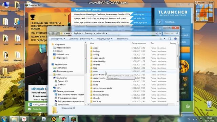Expand the Избранное tree section
Viewport: 217px width, 122px height.
click(x=60, y=44)
